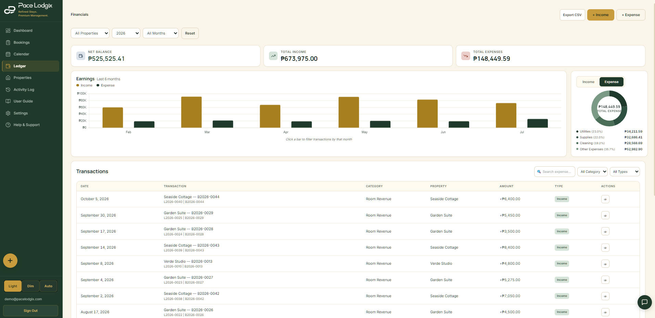The image size is (655, 318).
Task: Click the Bookings clipboard icon
Action: (x=8, y=42)
